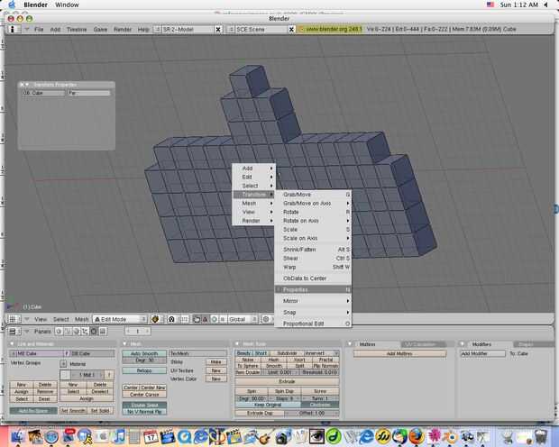Screen dimensions: 559x447
Task: Click the 3D View window type grid icon
Action: (13, 319)
